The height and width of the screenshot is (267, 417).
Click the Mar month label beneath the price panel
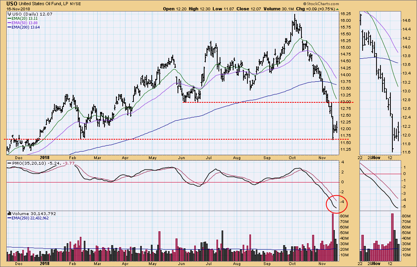click(97, 158)
